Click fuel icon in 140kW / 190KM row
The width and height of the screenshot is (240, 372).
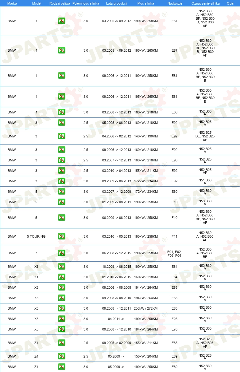tap(61, 136)
